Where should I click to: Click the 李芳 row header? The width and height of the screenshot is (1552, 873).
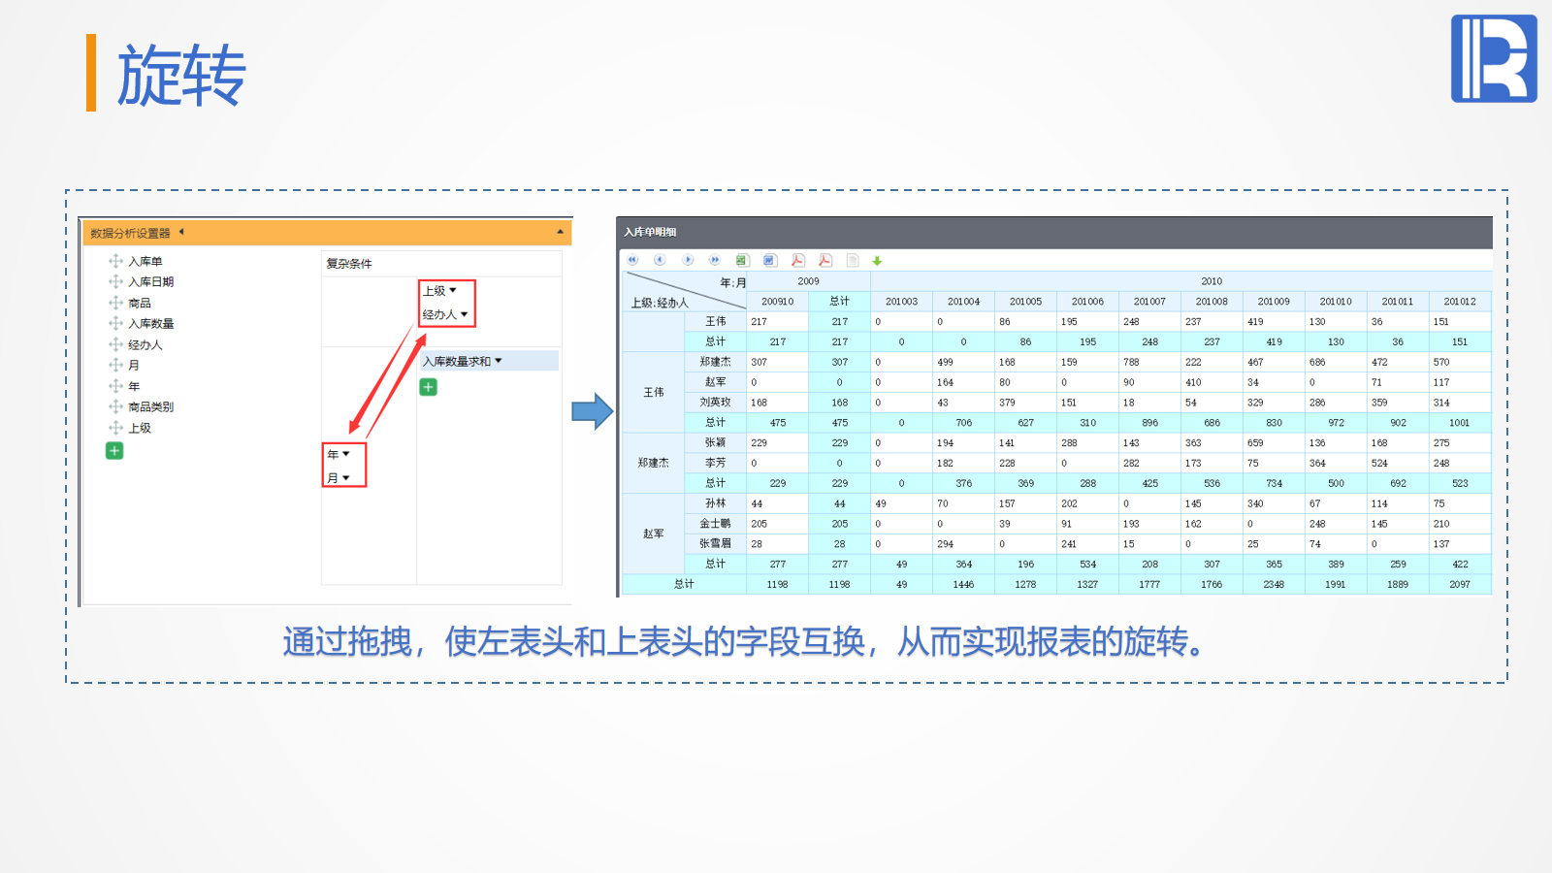(716, 463)
